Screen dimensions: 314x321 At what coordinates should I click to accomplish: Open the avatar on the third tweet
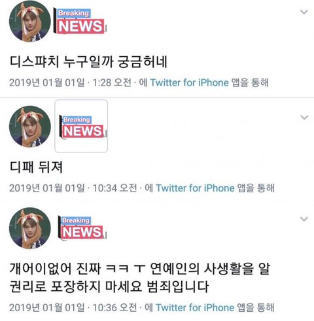tap(29, 228)
